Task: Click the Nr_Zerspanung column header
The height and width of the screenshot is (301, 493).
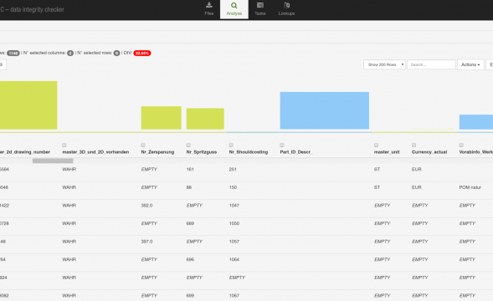Action: click(157, 152)
